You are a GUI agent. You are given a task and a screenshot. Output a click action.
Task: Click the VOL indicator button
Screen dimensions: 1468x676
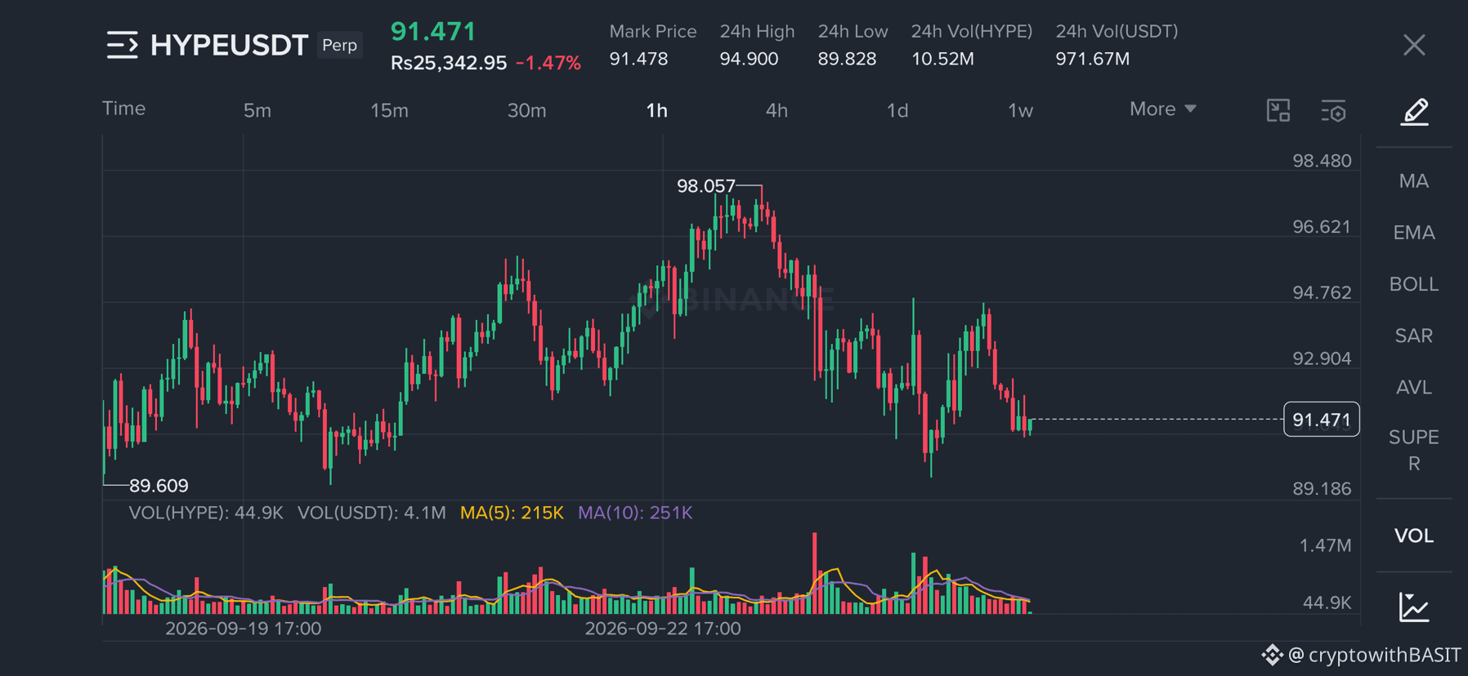[x=1413, y=536]
